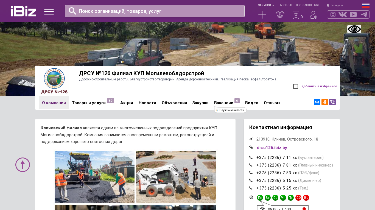Click phone icon beside Диспетчер number
The width and height of the screenshot is (375, 210).
(251, 180)
